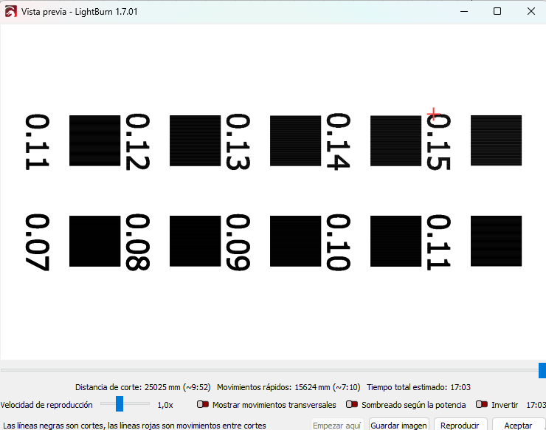Click the Velocidad de reproducción slider handle
546x430 pixels.
120,403
